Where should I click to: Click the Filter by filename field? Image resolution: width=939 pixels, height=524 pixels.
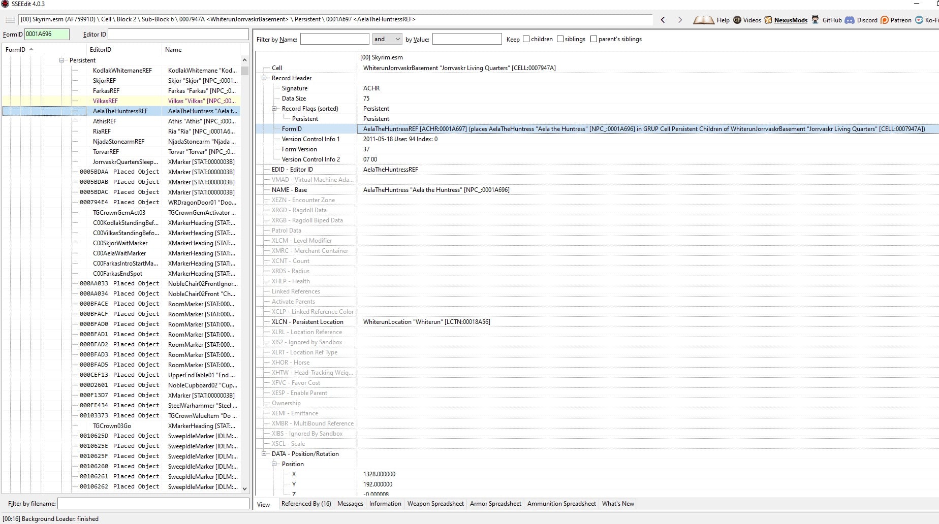point(153,504)
